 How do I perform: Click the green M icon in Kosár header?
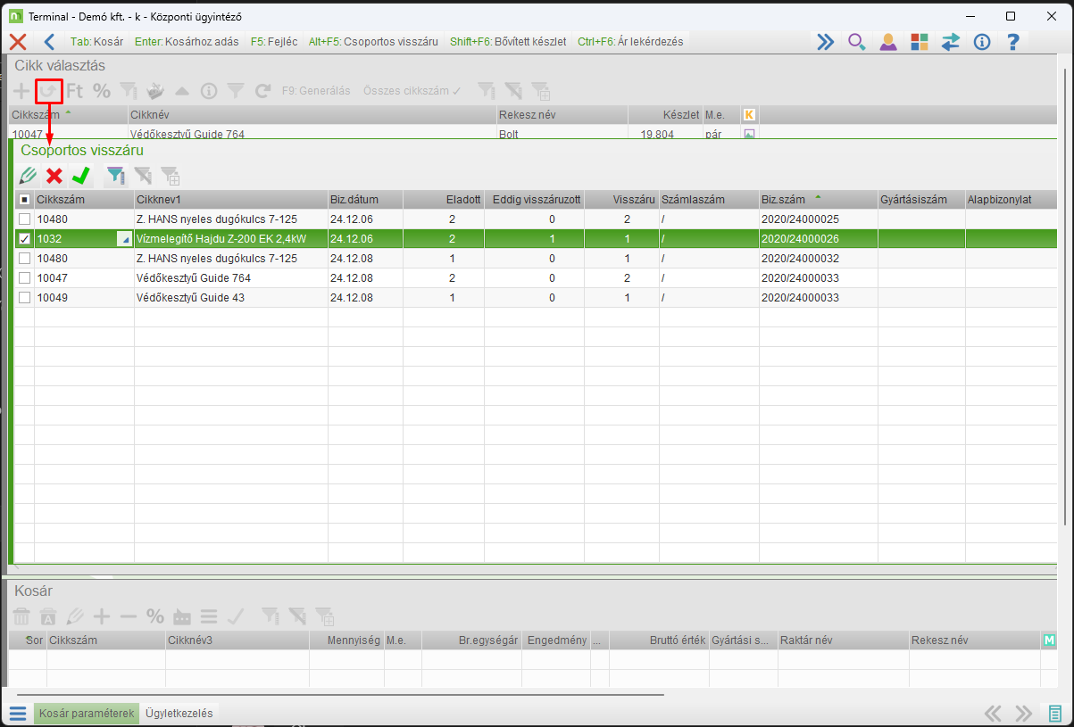coord(1049,640)
